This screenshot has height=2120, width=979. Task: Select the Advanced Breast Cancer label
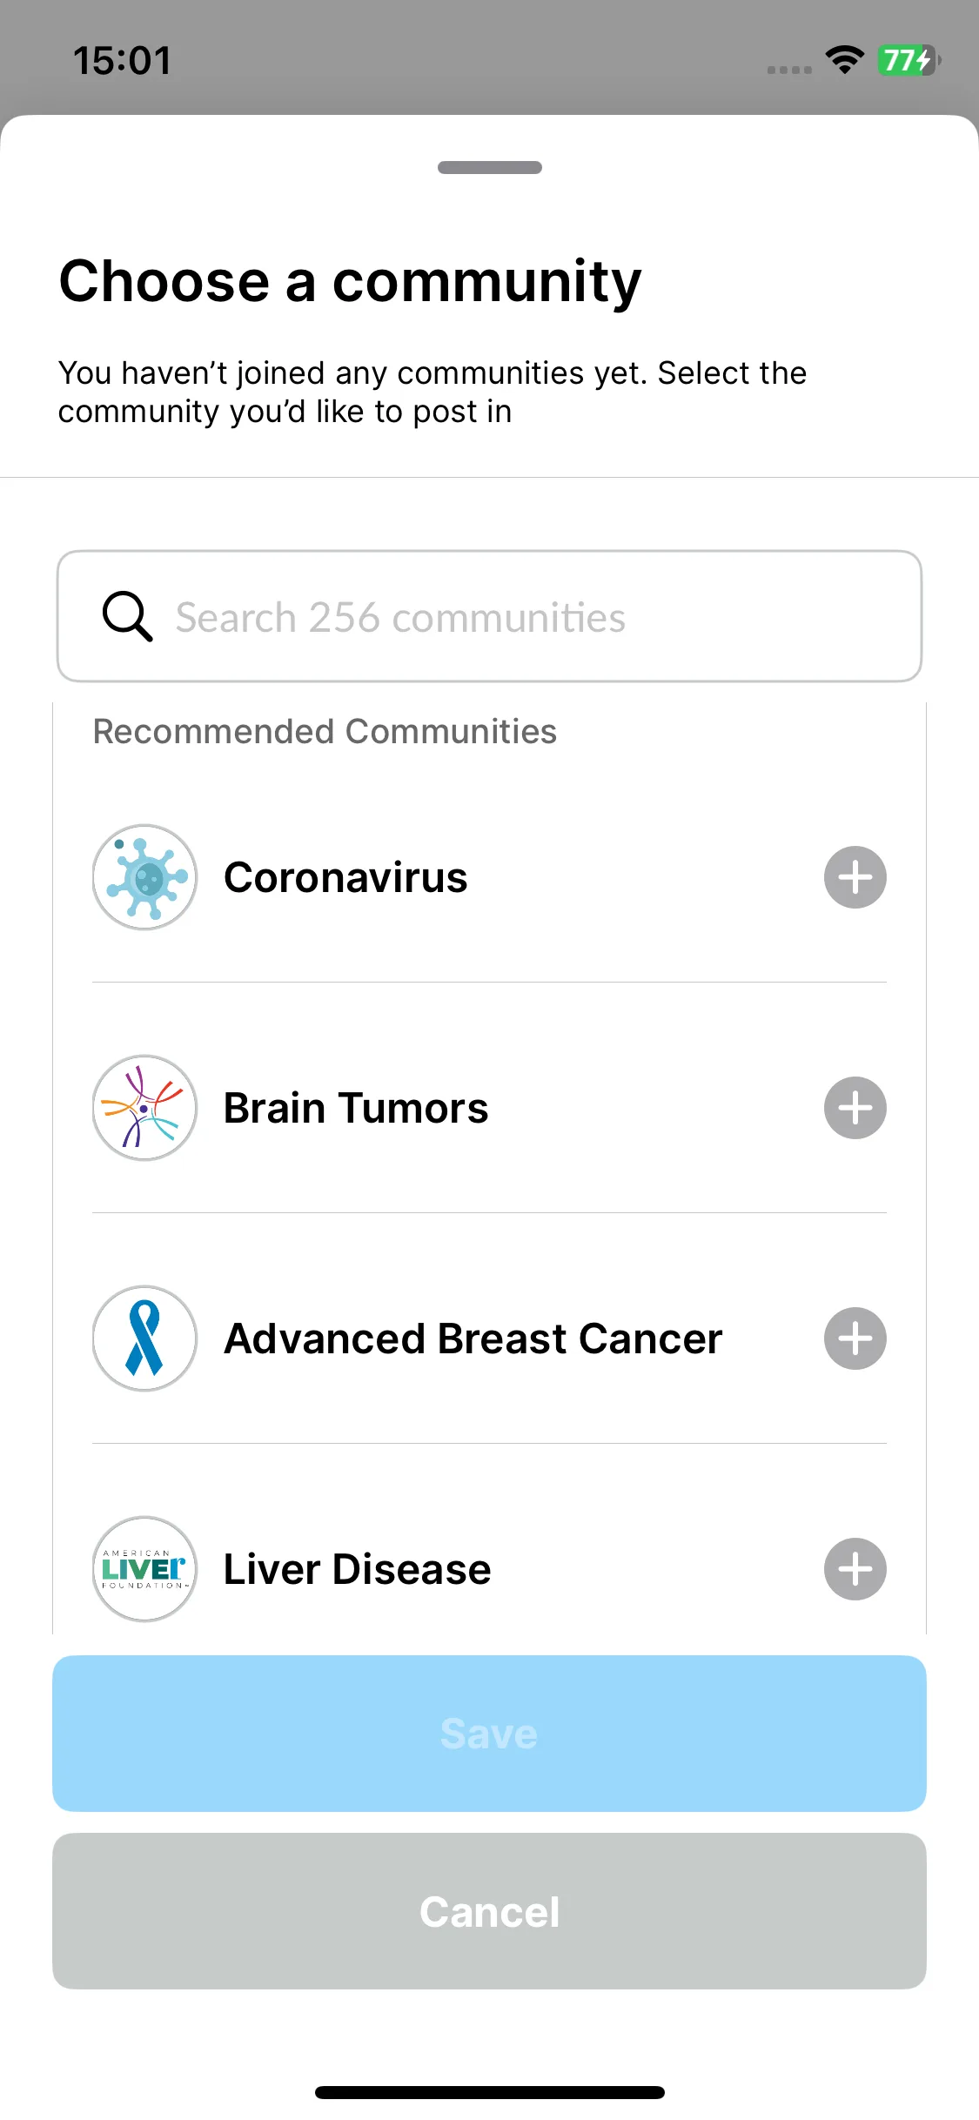point(473,1338)
